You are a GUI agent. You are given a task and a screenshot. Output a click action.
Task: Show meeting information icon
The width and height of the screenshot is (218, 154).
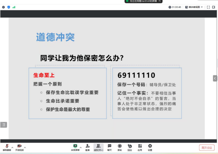[x=4, y=7]
